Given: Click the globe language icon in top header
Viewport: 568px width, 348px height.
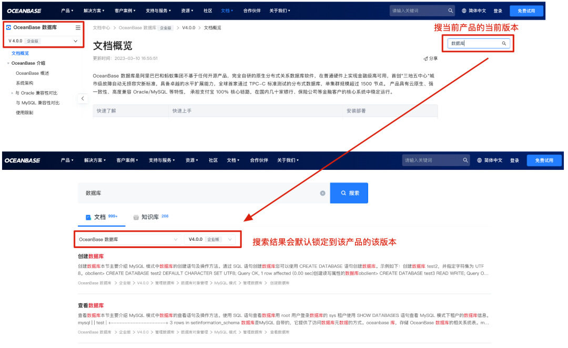Looking at the screenshot, I should (464, 11).
